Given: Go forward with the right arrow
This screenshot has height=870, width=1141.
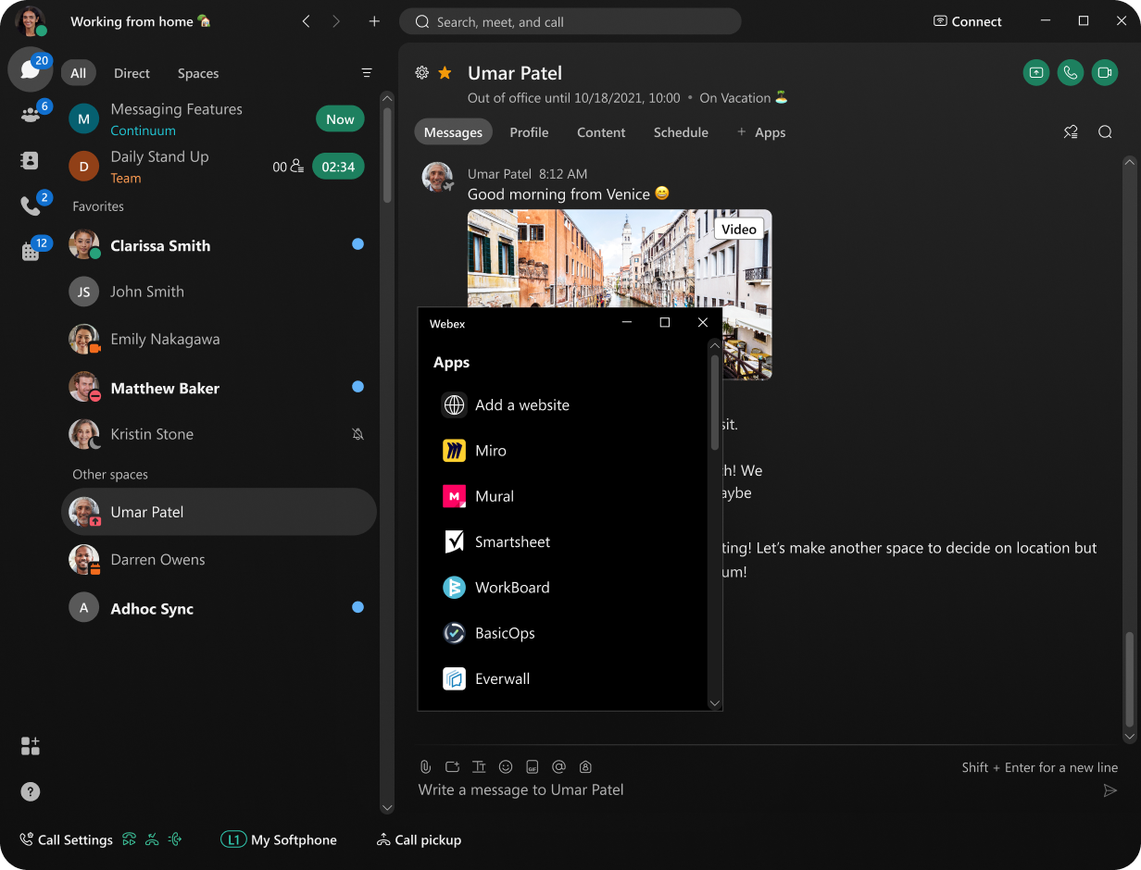Looking at the screenshot, I should pyautogui.click(x=336, y=21).
